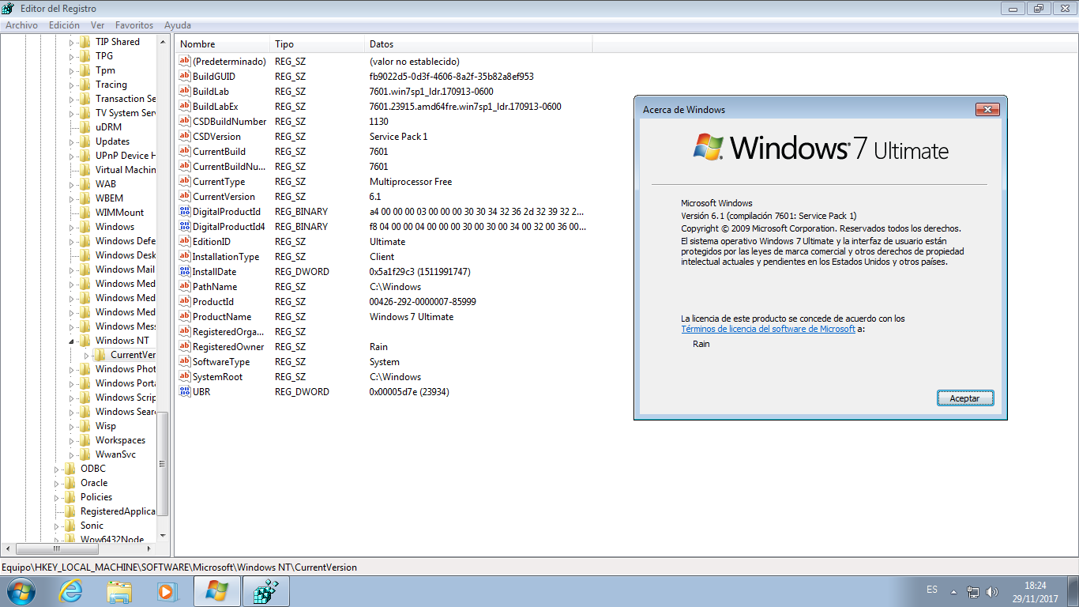Image resolution: width=1079 pixels, height=607 pixels.
Task: Click the DigitalProductId4 binary value icon
Action: click(x=185, y=227)
